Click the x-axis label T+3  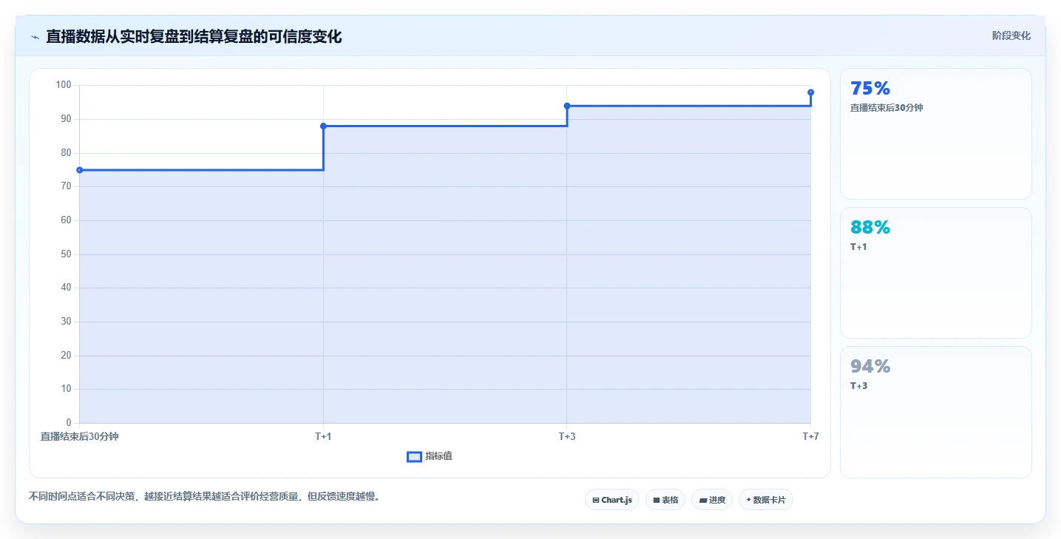(x=567, y=436)
